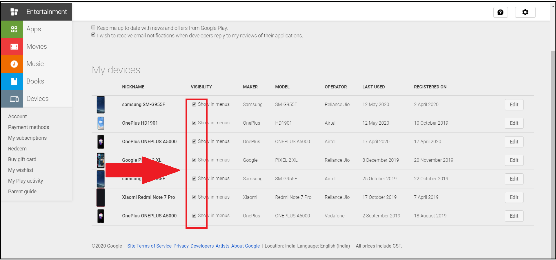This screenshot has height=260, width=556.
Task: Open Payment methods
Action: (29, 127)
